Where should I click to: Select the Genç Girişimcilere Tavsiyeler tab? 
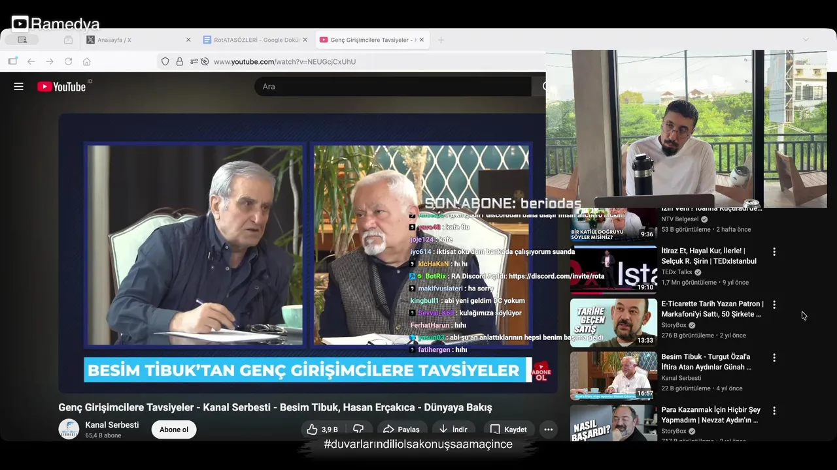pyautogui.click(x=371, y=40)
